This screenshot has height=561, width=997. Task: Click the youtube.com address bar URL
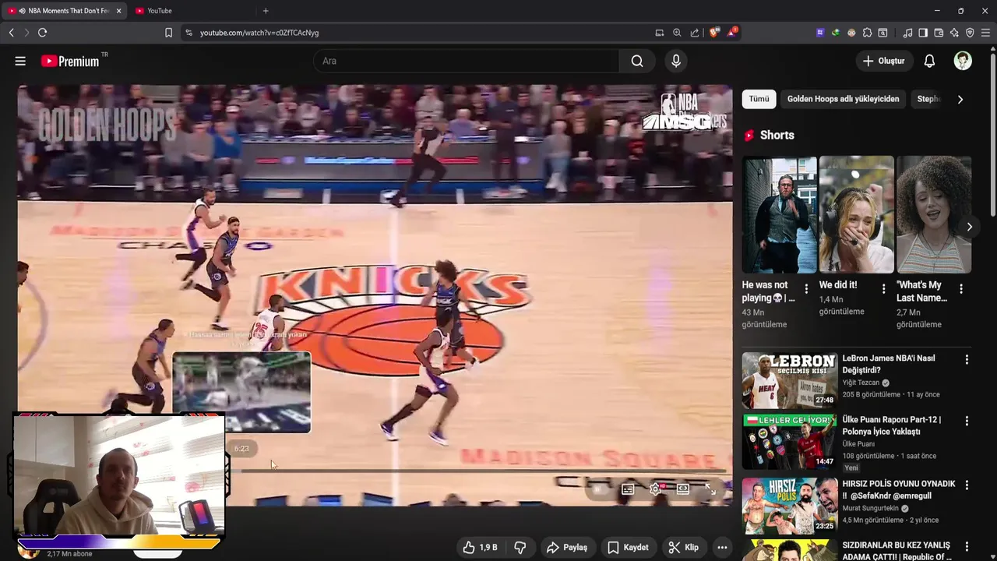click(259, 33)
